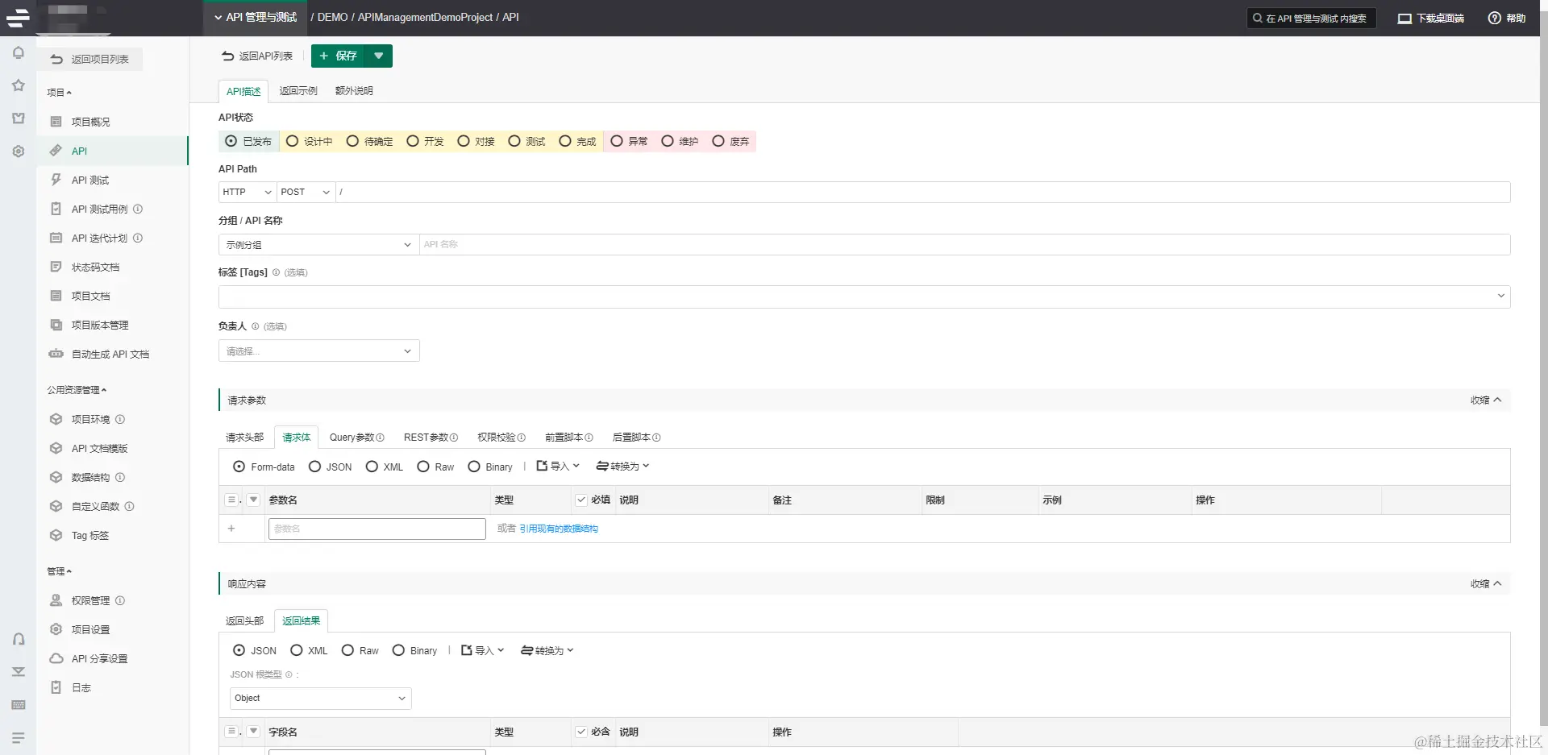Viewport: 1548px width, 755px height.
Task: Click 返回API列表 button
Action: coord(257,56)
